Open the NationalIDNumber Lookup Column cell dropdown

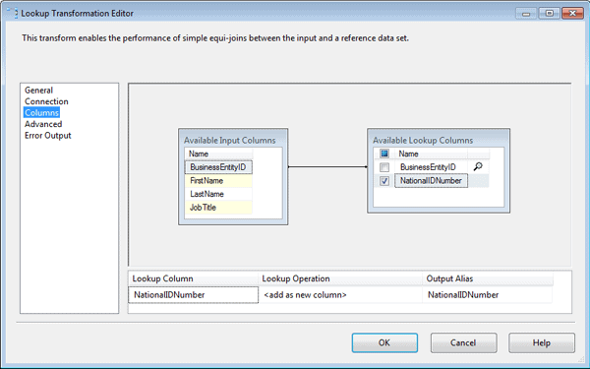[x=194, y=295]
